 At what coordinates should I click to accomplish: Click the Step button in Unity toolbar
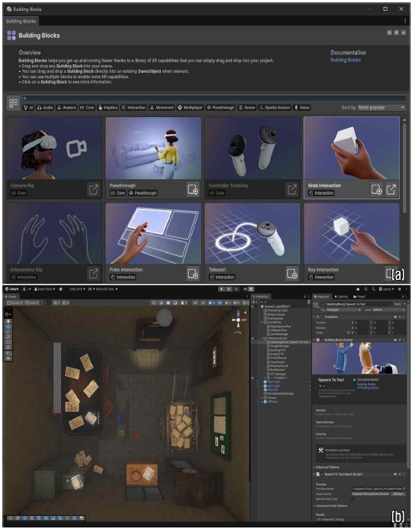[236, 289]
